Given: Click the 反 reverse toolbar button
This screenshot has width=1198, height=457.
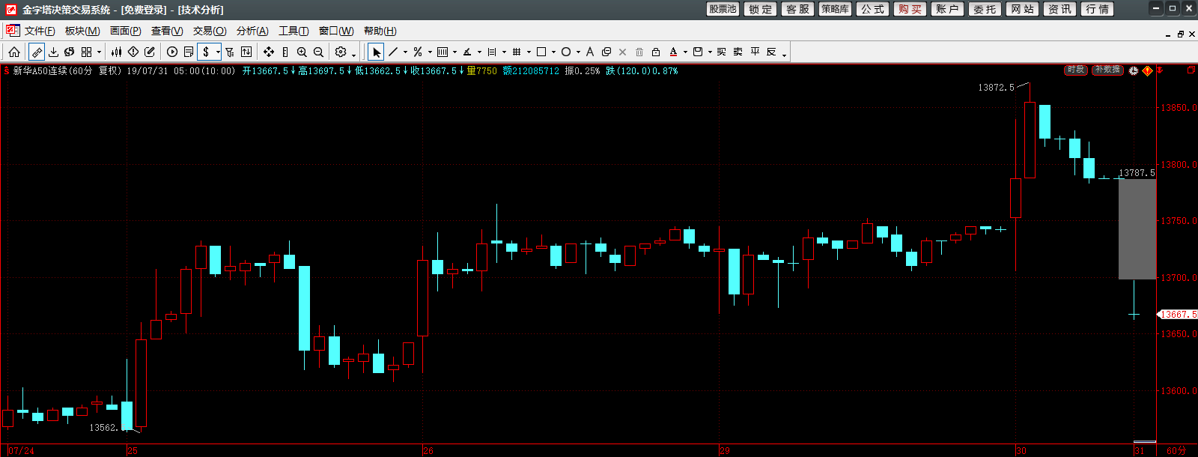Looking at the screenshot, I should [x=771, y=52].
